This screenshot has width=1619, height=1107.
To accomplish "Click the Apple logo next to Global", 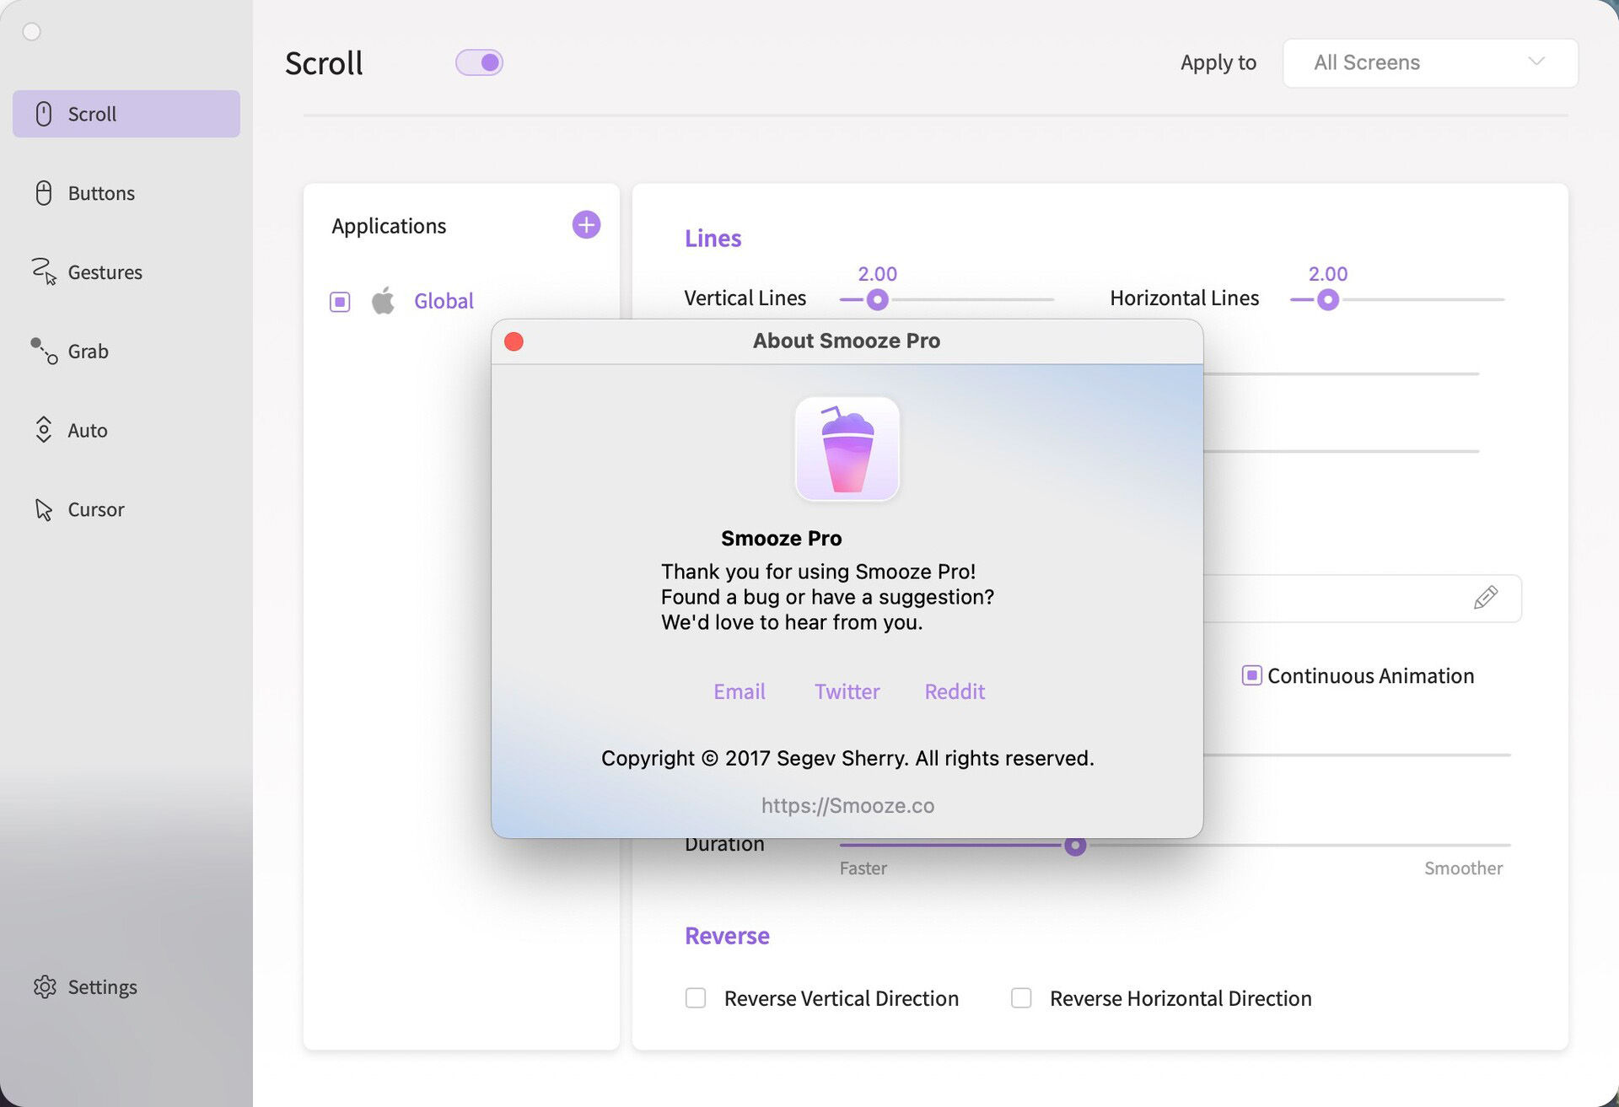I will pos(384,300).
